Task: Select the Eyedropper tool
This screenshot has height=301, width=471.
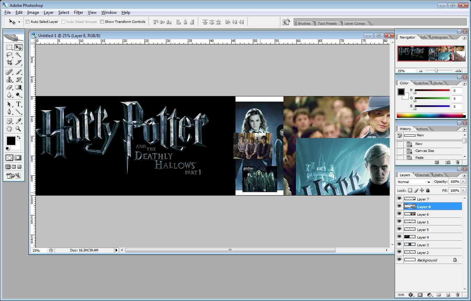Action: click(18, 121)
